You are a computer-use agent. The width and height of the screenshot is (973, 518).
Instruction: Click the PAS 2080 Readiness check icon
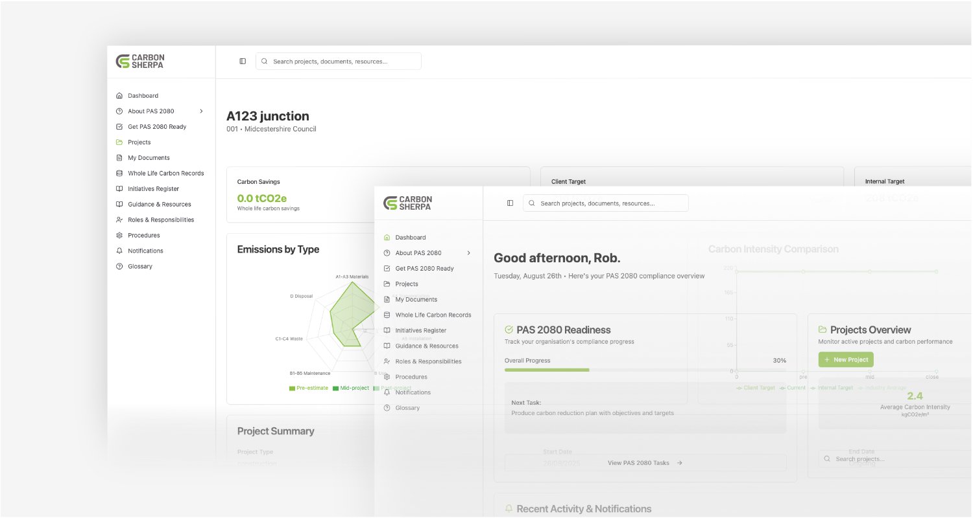509,330
